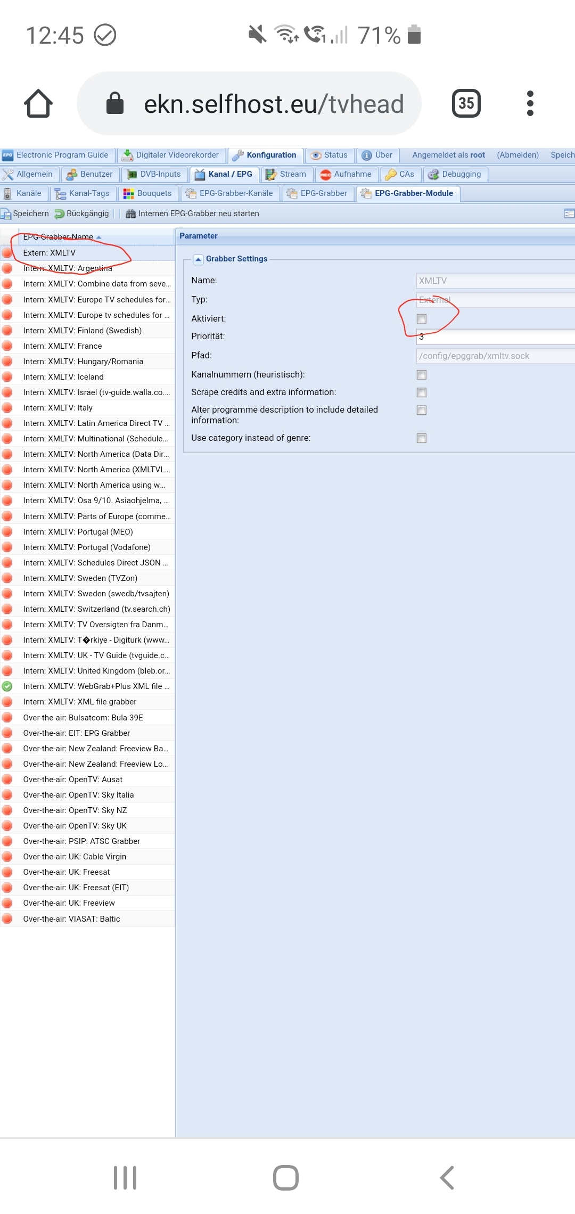Click the view-layout icon at toolbar right
Screen dimensions: 575x1214
point(569,214)
